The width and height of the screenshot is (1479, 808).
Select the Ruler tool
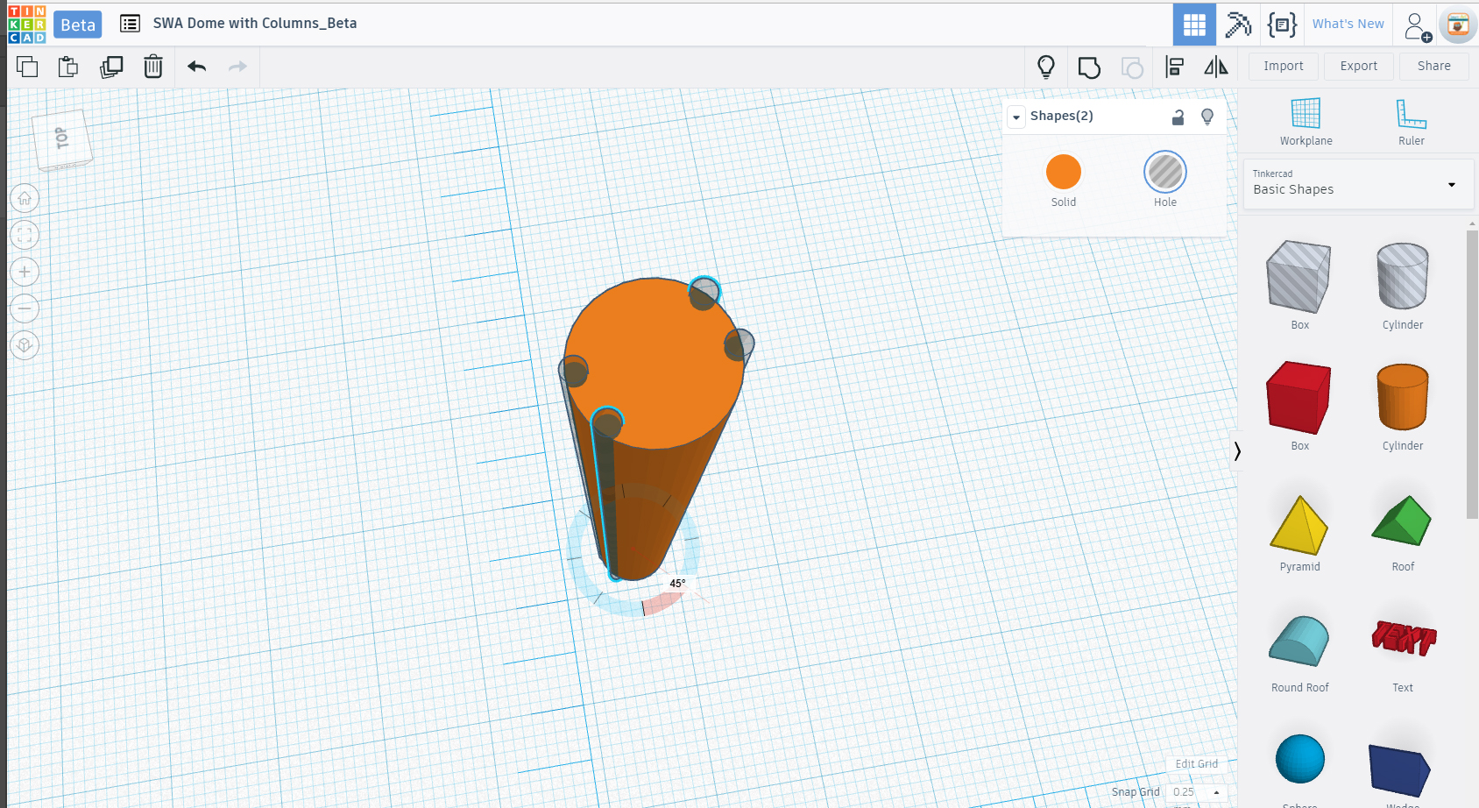pyautogui.click(x=1411, y=122)
